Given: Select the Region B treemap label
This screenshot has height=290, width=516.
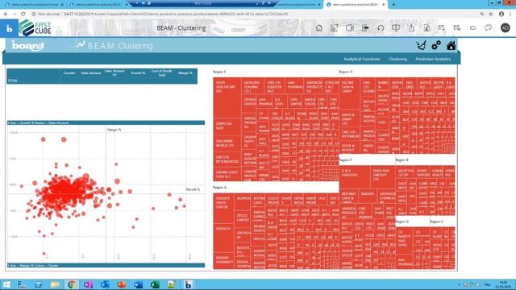Looking at the screenshot, I should [402, 159].
